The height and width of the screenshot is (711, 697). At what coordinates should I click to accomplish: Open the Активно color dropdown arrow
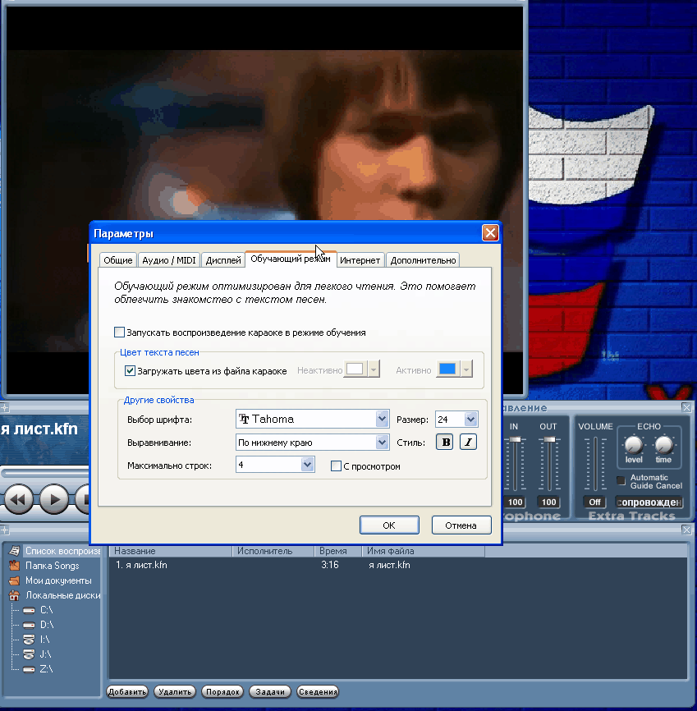pos(466,369)
